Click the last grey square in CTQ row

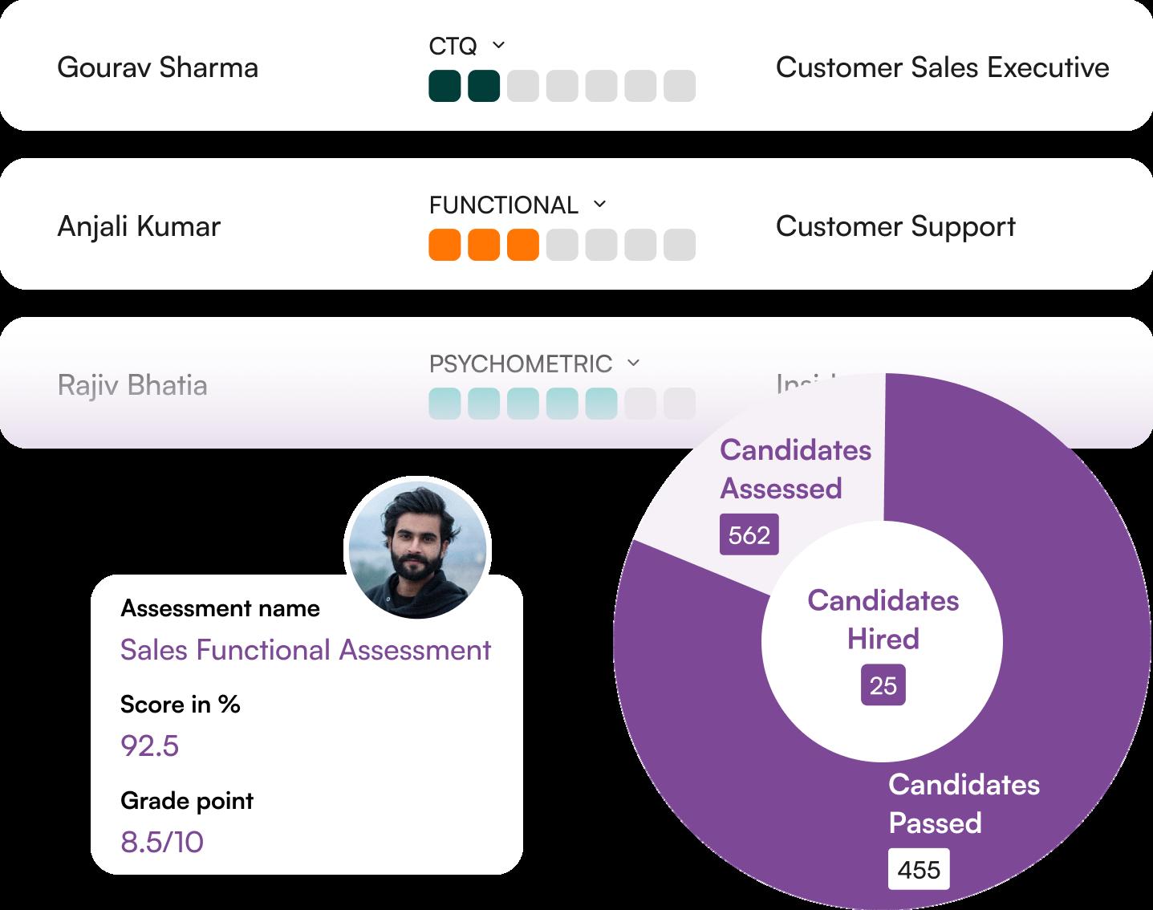(680, 87)
